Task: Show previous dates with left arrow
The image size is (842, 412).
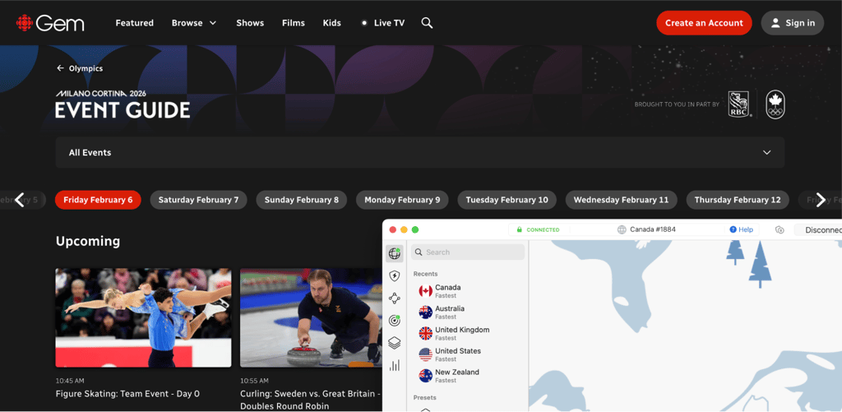Action: coord(20,200)
